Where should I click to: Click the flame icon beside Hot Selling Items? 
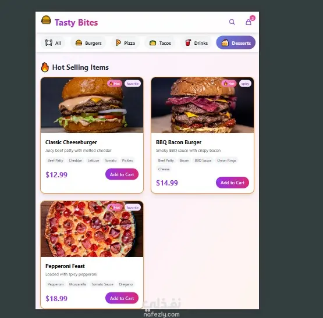45,67
